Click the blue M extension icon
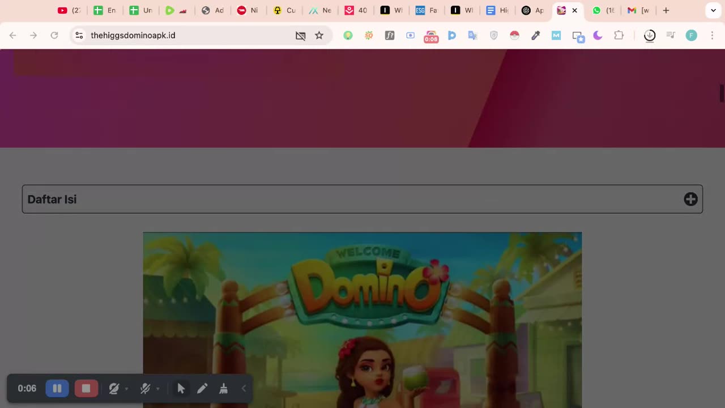Viewport: 725px width, 408px height. pyautogui.click(x=556, y=35)
